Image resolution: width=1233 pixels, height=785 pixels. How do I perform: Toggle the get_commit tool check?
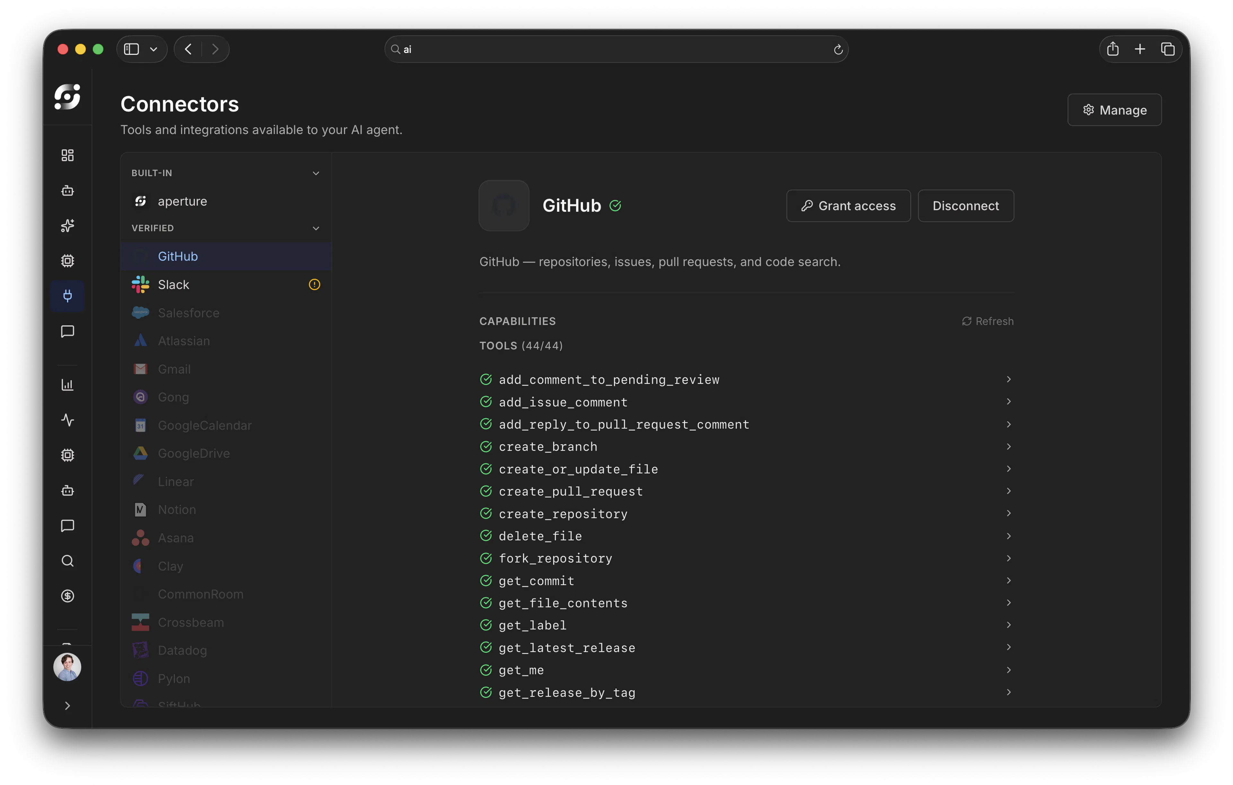click(486, 581)
